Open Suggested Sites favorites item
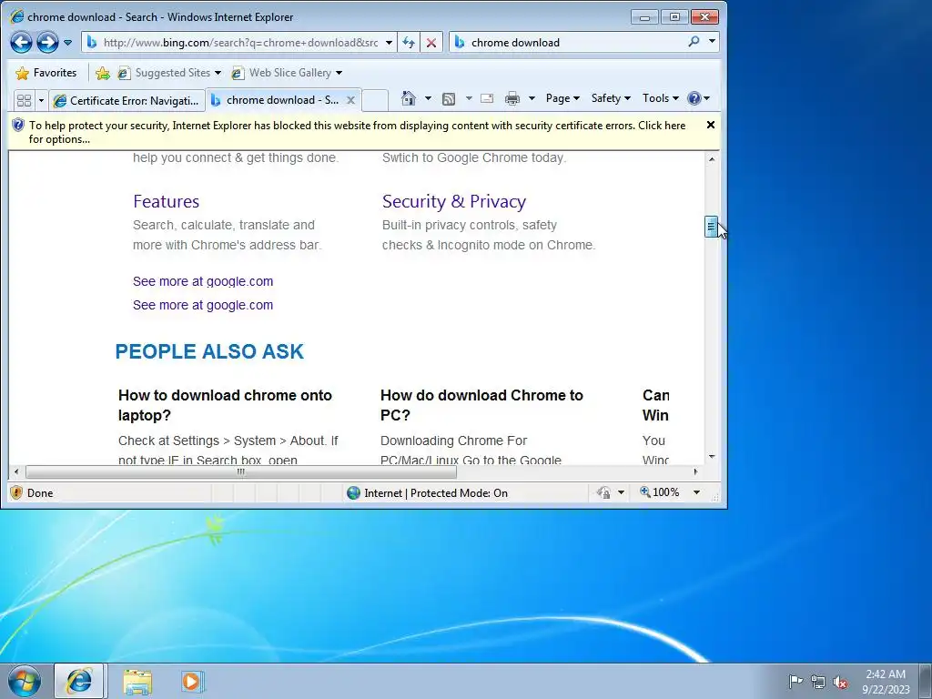Viewport: 932px width, 699px height. (168, 73)
